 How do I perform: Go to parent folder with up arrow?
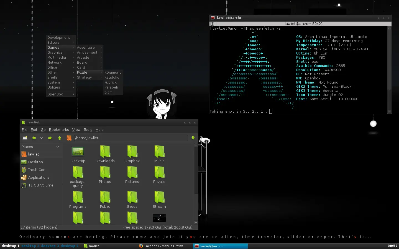(x=60, y=138)
